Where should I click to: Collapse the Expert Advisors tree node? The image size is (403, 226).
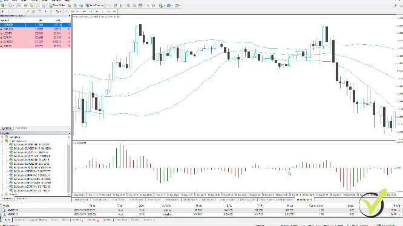[2, 141]
